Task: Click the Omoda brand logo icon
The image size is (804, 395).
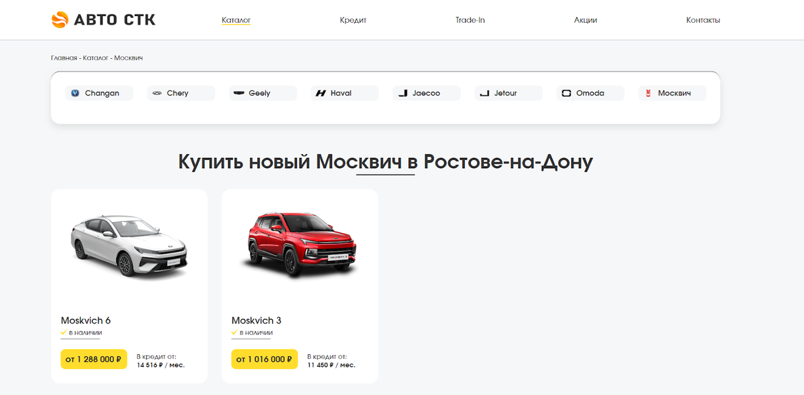Action: [x=567, y=93]
